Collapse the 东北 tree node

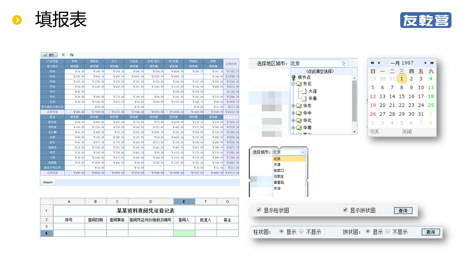click(293, 84)
